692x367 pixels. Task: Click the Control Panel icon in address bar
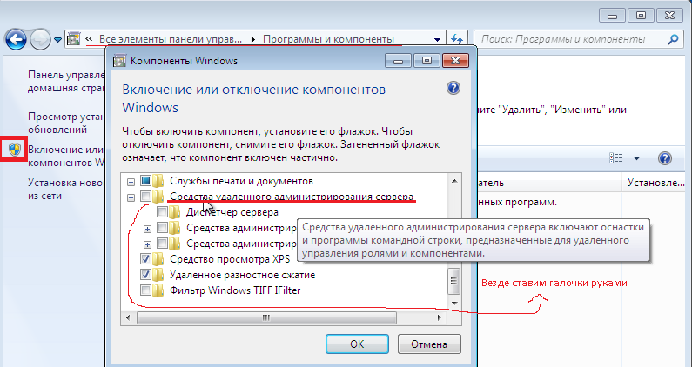tap(74, 39)
